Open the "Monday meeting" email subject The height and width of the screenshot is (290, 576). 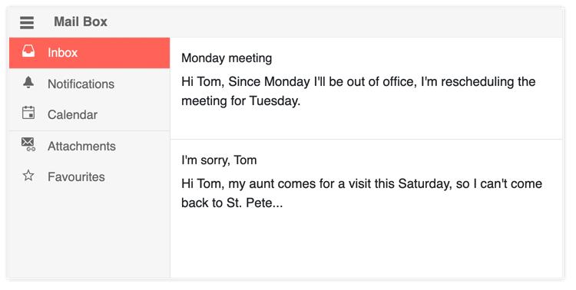227,58
